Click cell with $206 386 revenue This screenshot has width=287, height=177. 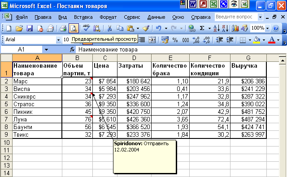(248, 81)
